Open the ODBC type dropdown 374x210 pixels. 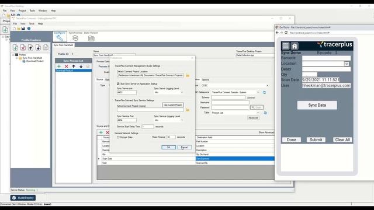[268, 86]
